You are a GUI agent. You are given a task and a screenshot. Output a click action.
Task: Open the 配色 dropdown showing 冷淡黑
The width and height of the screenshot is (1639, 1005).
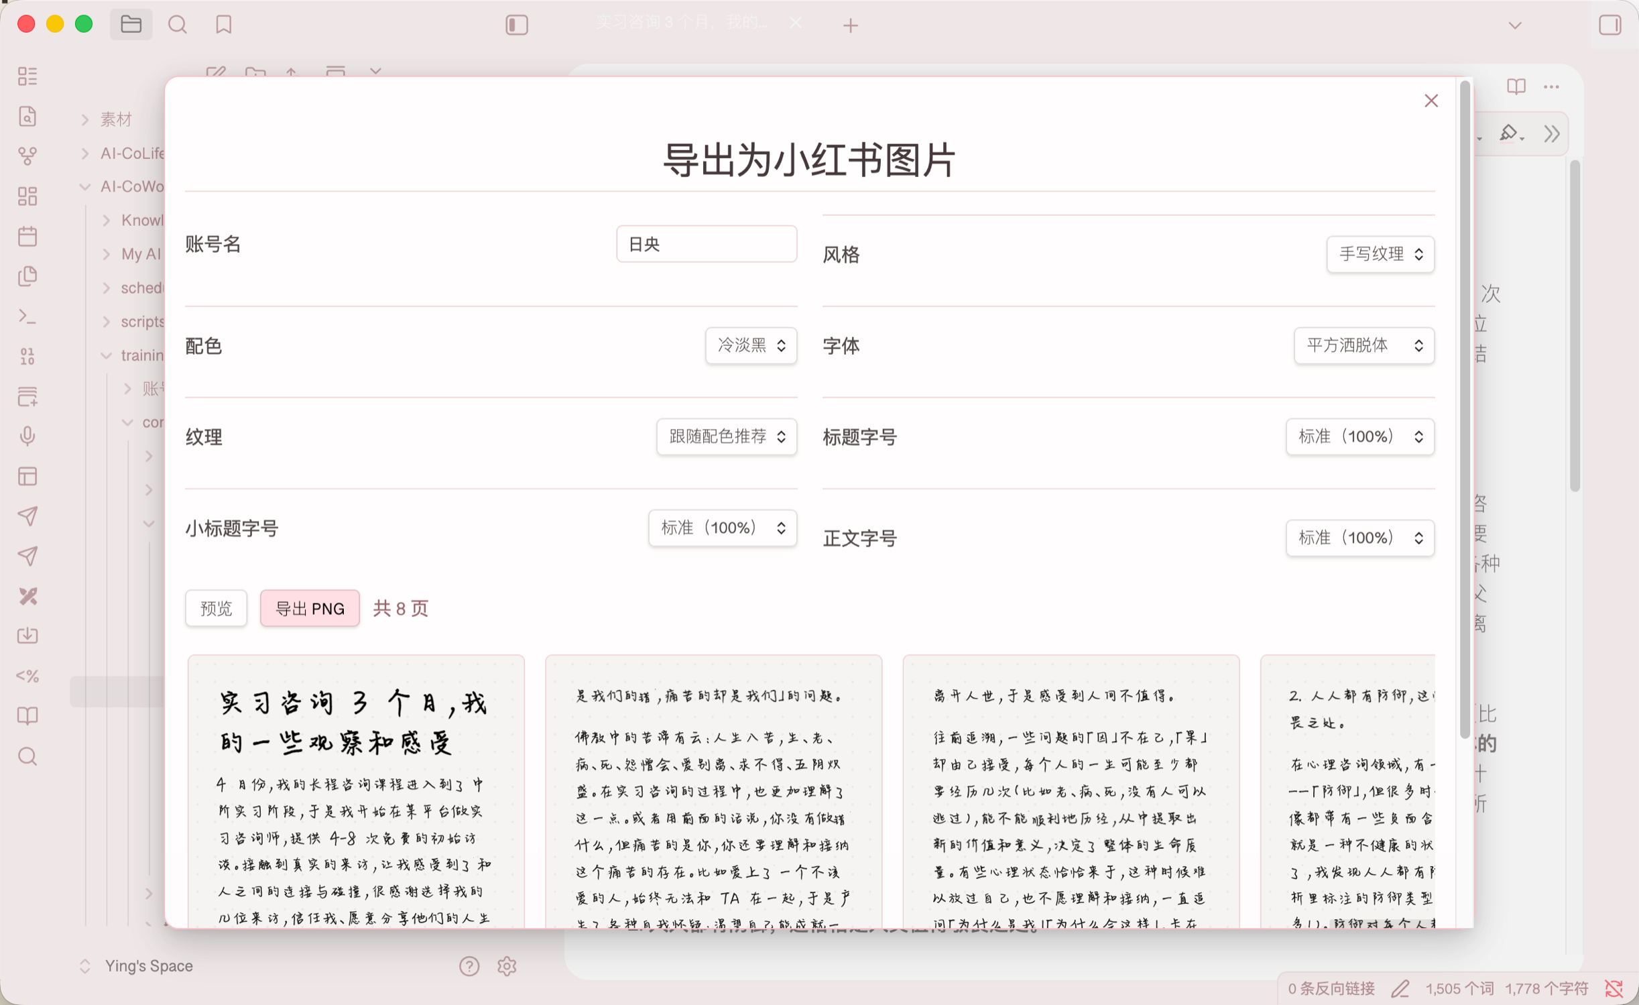pyautogui.click(x=751, y=345)
